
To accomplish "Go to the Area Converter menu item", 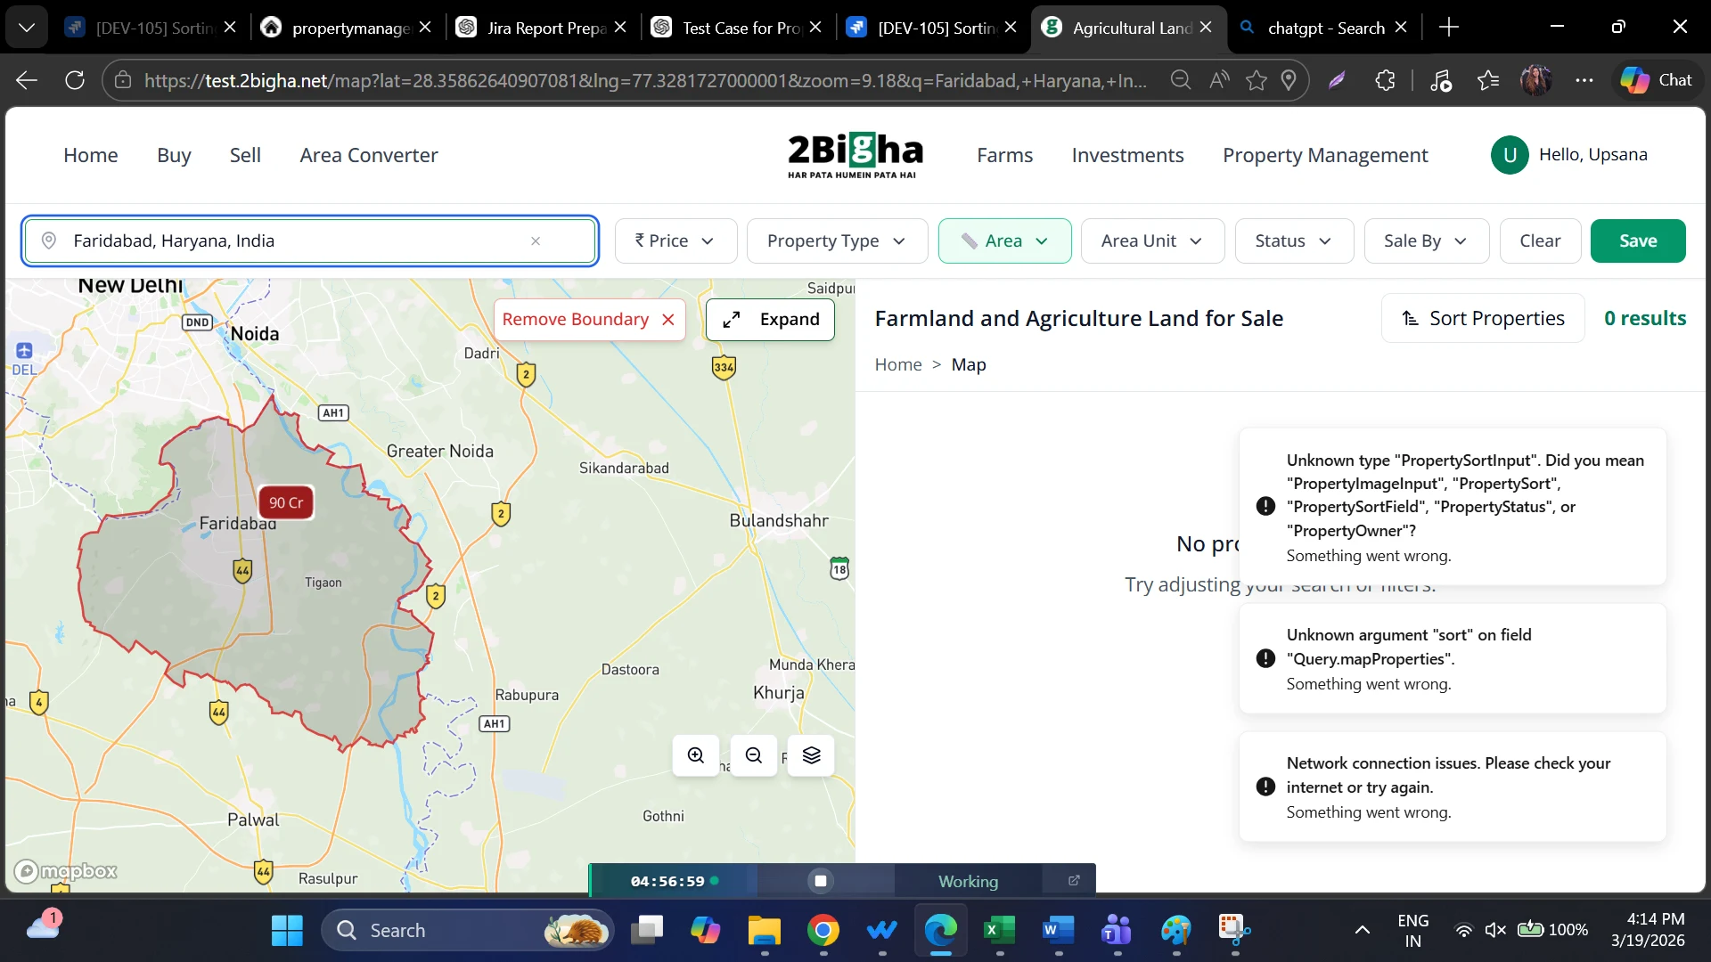I will coord(369,155).
